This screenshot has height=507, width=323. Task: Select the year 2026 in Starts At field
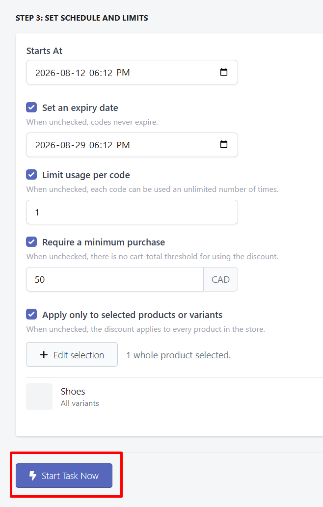pyautogui.click(x=45, y=73)
